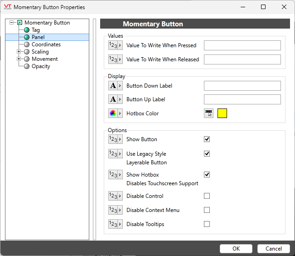
Task: Open the Coordinates section in the tree
Action: click(x=46, y=44)
